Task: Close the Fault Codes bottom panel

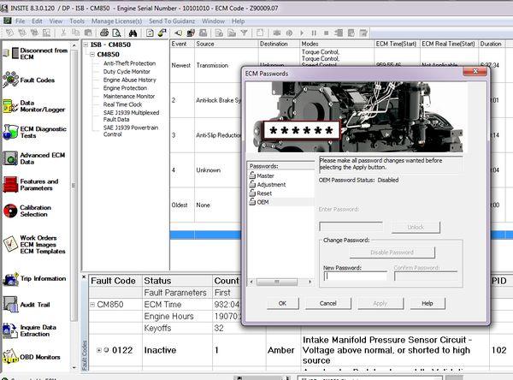Action: 84,276
